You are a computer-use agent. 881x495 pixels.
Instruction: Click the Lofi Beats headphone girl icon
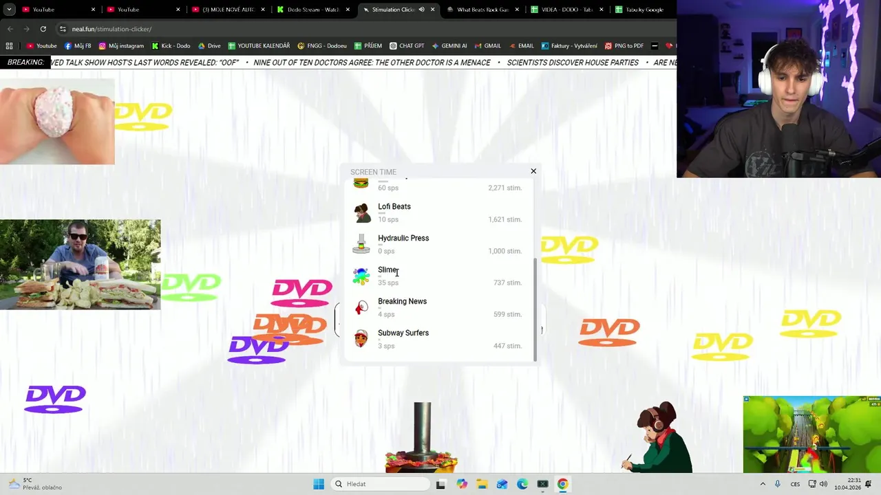[361, 212]
